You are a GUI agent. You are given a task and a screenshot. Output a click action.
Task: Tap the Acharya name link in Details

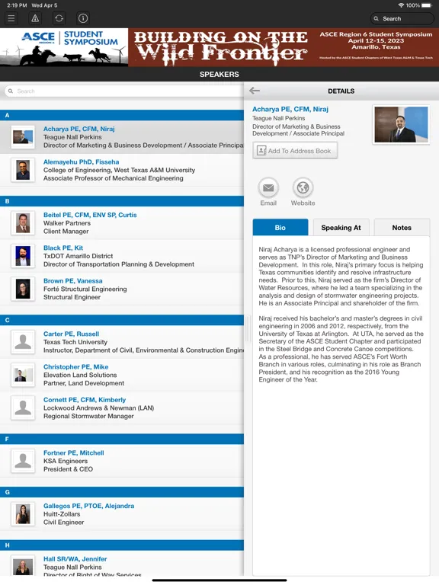[290, 110]
